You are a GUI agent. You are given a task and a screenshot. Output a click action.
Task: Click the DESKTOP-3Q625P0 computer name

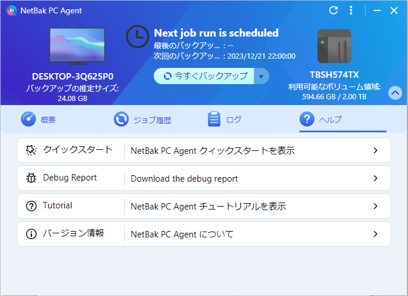73,77
